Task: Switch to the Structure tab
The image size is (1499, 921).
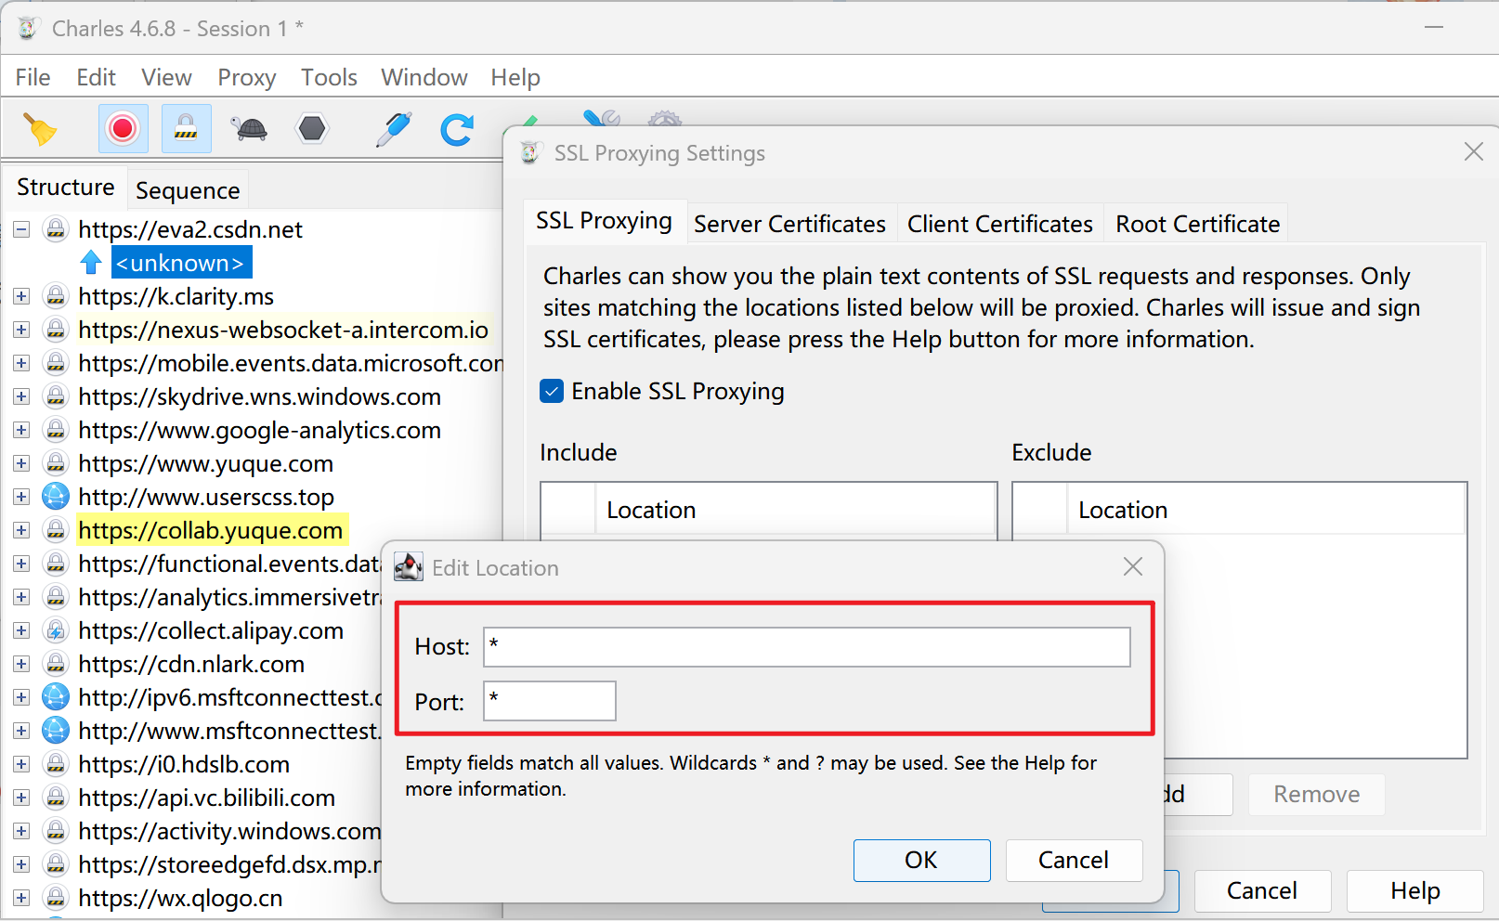Action: pos(65,187)
